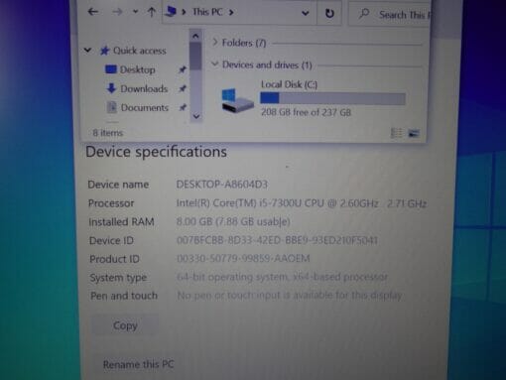
Task: Select device name DESKTOP-A8604D3
Action: click(x=222, y=185)
